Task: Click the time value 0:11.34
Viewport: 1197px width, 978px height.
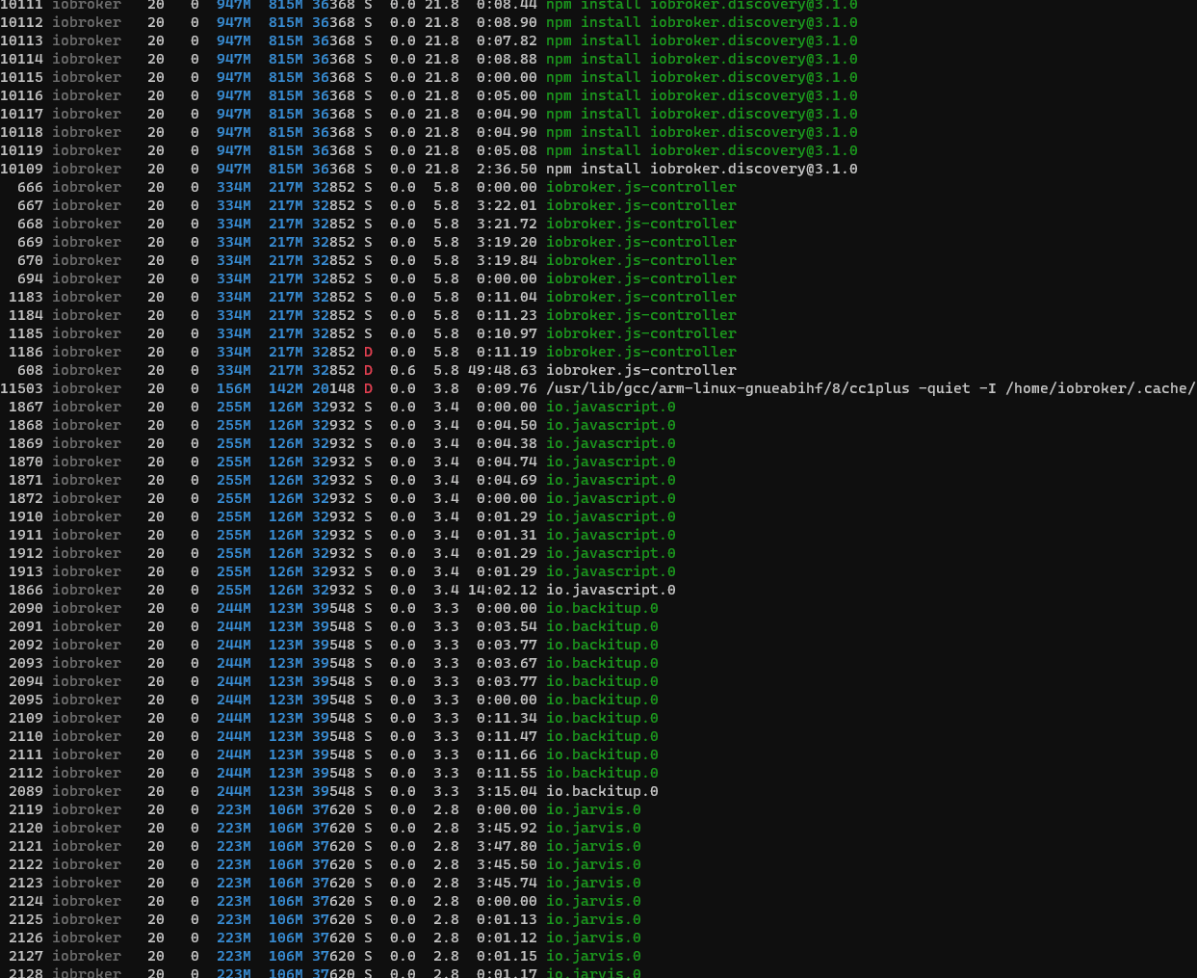Action: click(507, 718)
